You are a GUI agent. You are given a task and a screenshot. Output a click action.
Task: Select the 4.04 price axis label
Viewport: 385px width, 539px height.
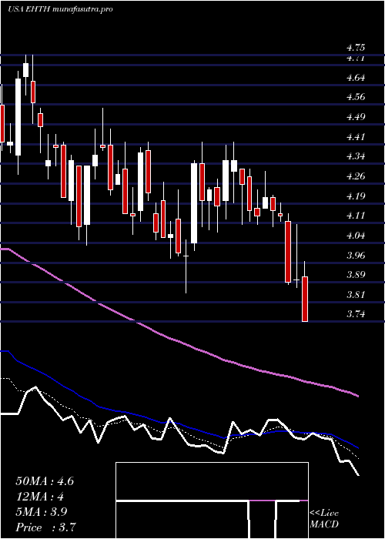click(x=356, y=236)
